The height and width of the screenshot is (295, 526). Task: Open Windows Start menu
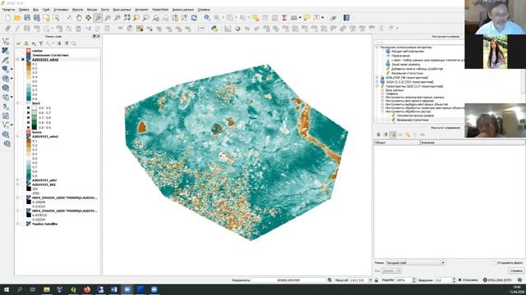pos(7,289)
